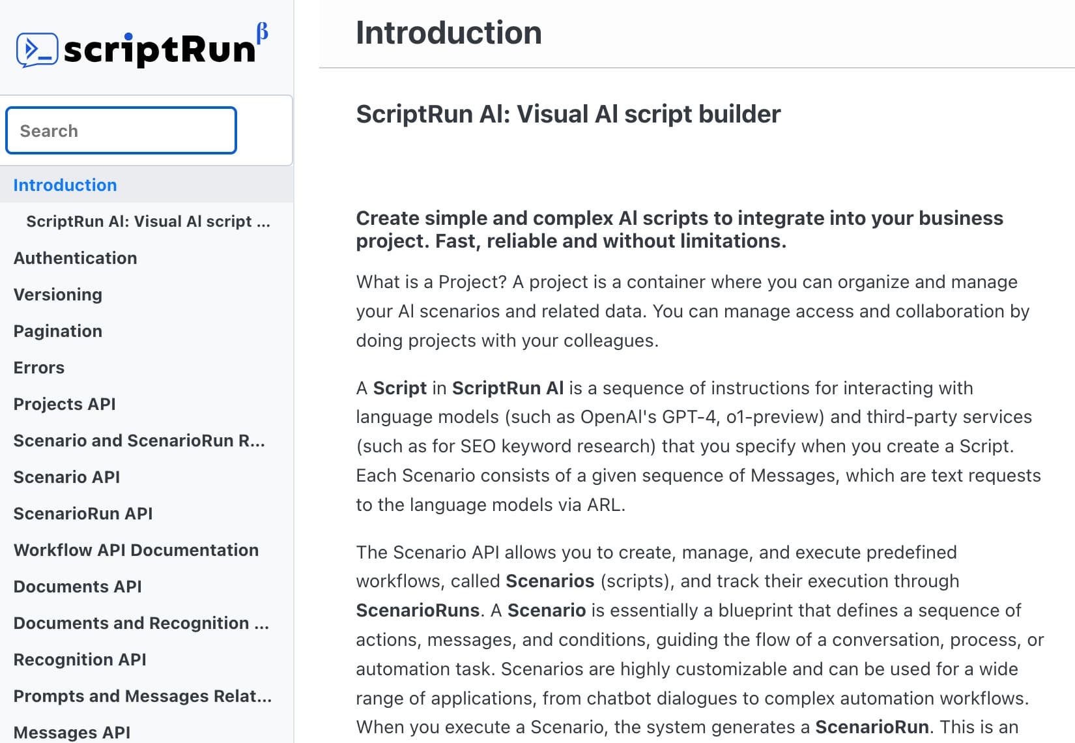Click the scriptRun logo icon

[37, 50]
